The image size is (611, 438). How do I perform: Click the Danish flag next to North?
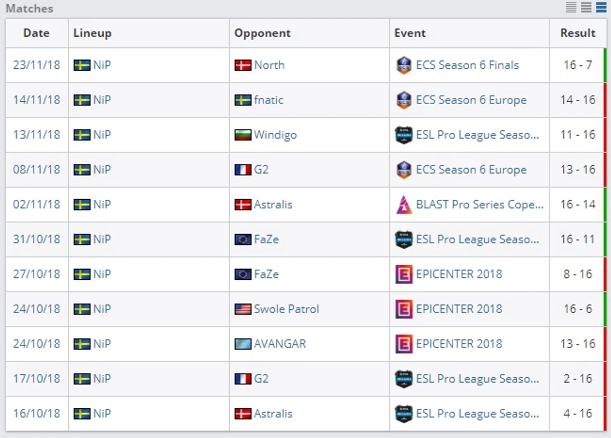[x=243, y=65]
